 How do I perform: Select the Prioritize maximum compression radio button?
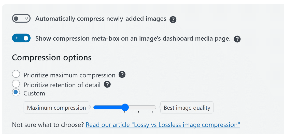(x=16, y=74)
